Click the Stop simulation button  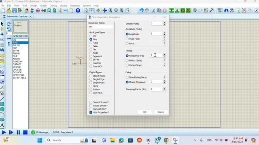pyautogui.click(x=25, y=133)
